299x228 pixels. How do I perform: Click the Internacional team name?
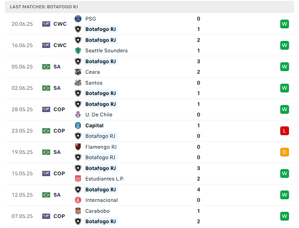(102, 200)
